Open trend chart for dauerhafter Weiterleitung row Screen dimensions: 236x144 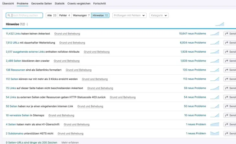(x=215, y=43)
